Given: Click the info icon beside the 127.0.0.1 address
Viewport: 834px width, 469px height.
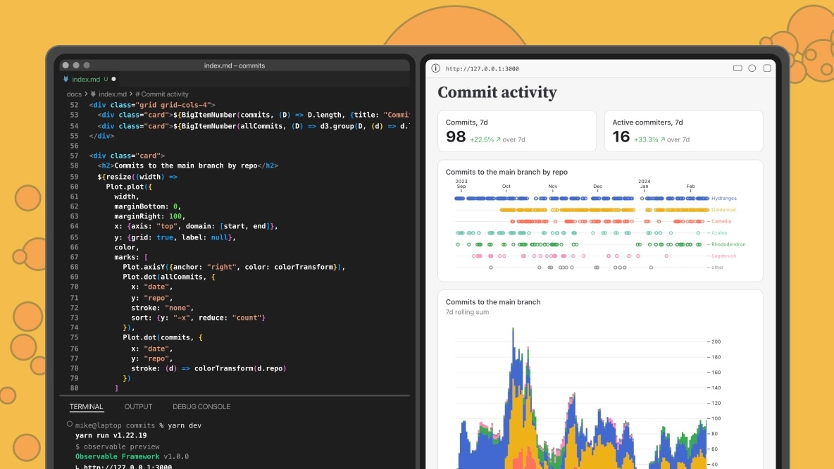Looking at the screenshot, I should (x=435, y=68).
